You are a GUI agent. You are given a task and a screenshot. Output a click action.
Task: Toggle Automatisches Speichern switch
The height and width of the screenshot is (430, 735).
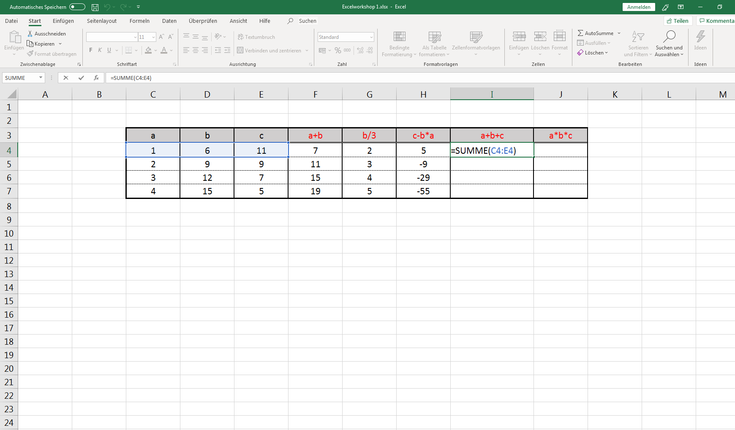[x=77, y=7]
